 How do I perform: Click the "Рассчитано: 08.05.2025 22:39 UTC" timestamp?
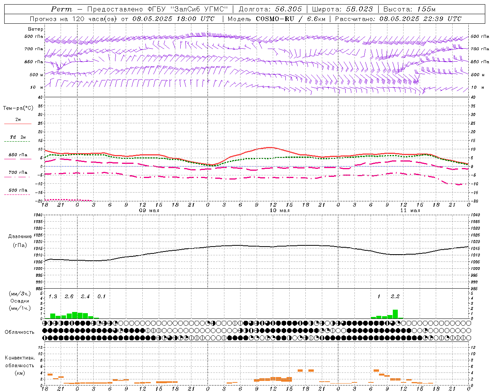coord(398,19)
